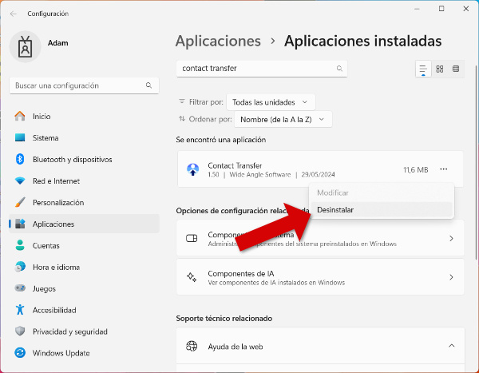
Task: Go to Accesibilidad label
Action: tap(54, 310)
